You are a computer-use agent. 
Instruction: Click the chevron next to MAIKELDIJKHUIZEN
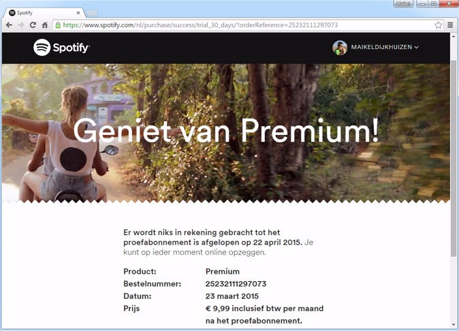click(x=416, y=47)
